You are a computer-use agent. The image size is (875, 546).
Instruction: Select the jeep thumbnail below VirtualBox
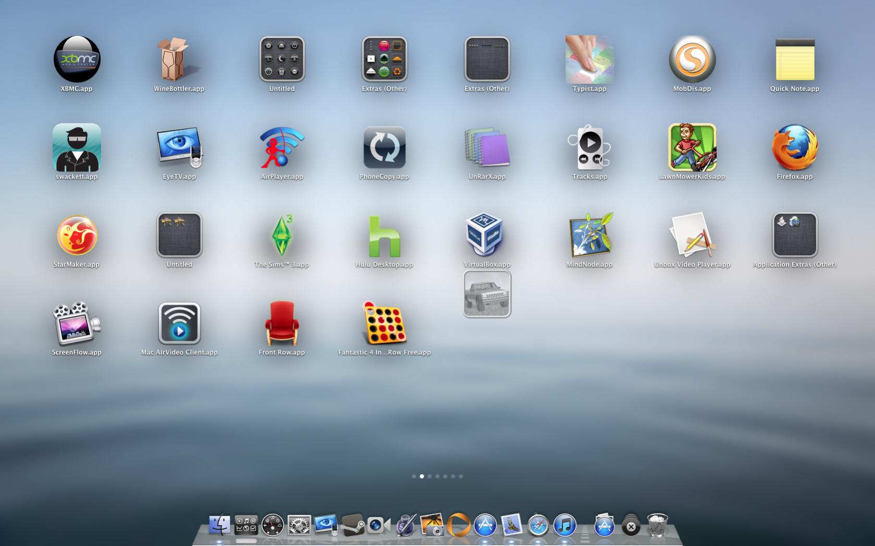(x=487, y=294)
